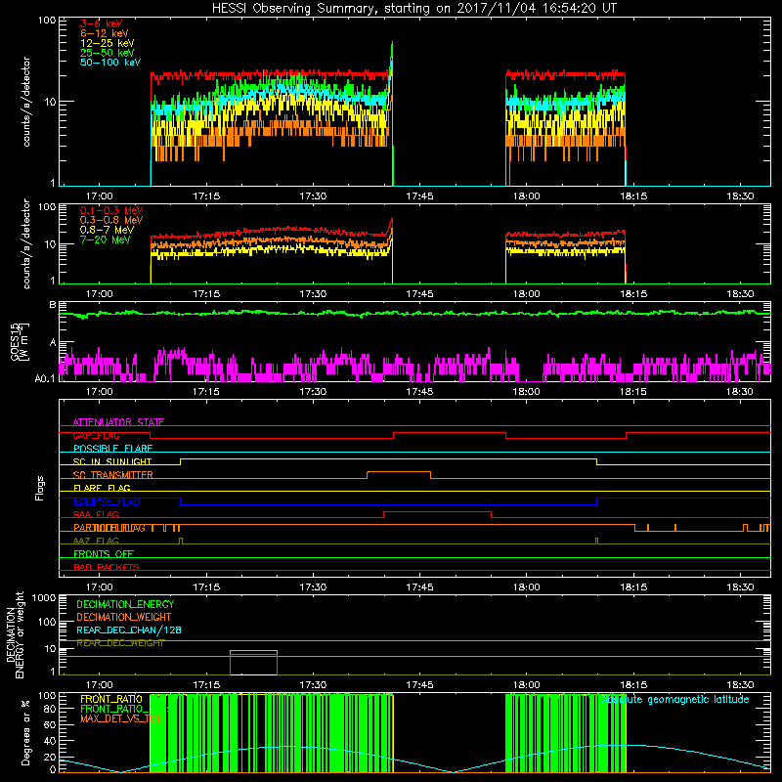Click counts/s/detector axis title of MeV panel
Viewport: 782px width, 782px height.
[x=26, y=243]
